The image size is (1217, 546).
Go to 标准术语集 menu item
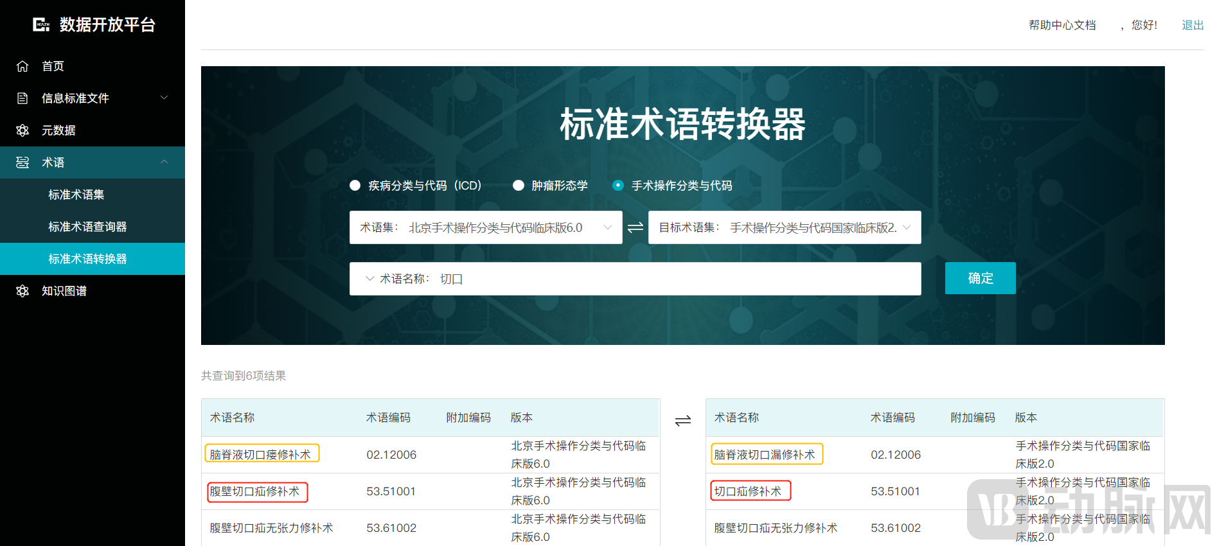pos(76,195)
